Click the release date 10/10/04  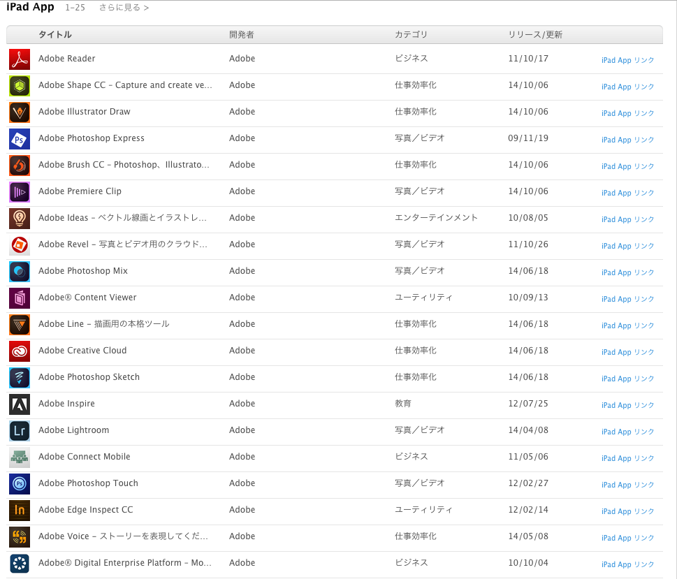click(x=528, y=563)
